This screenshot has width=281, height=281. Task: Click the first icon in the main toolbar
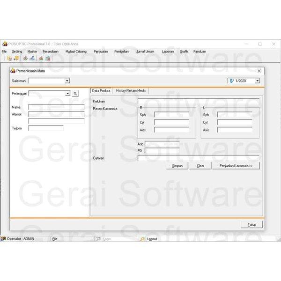coord(9,59)
